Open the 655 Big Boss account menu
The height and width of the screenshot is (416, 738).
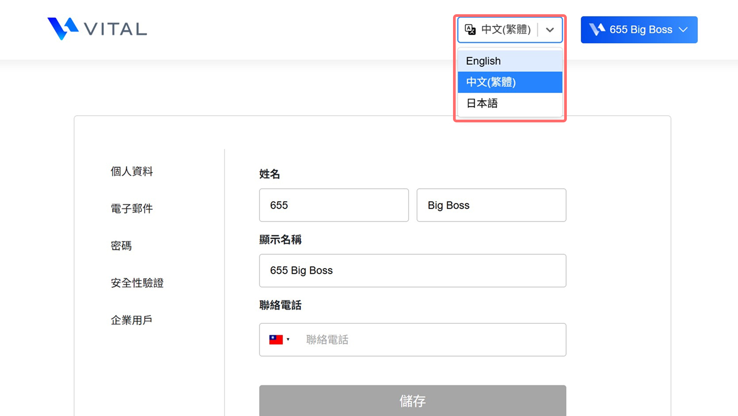pyautogui.click(x=639, y=30)
